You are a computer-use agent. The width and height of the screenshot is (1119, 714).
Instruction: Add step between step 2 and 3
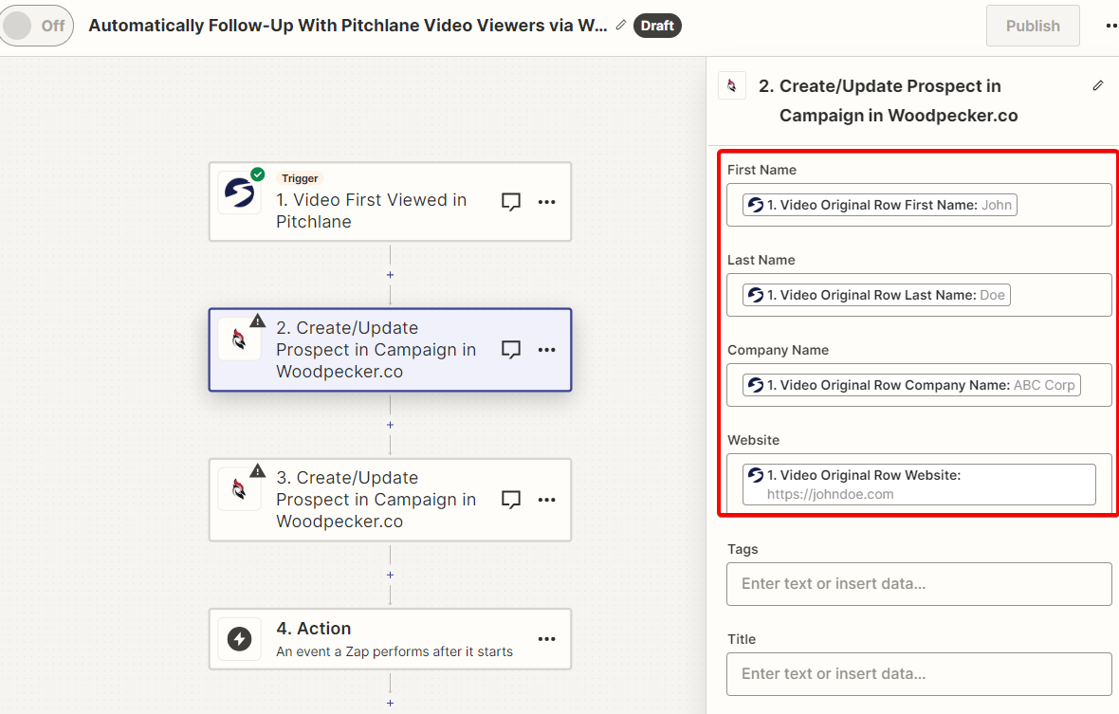click(390, 425)
